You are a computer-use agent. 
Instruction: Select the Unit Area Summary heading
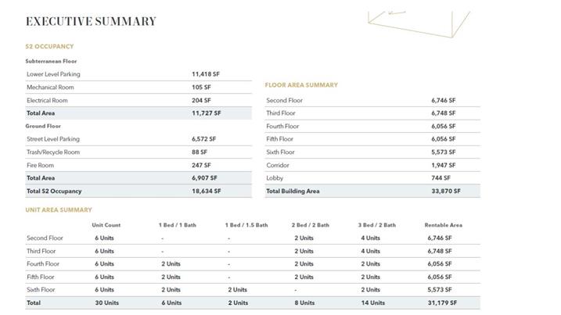tap(59, 209)
